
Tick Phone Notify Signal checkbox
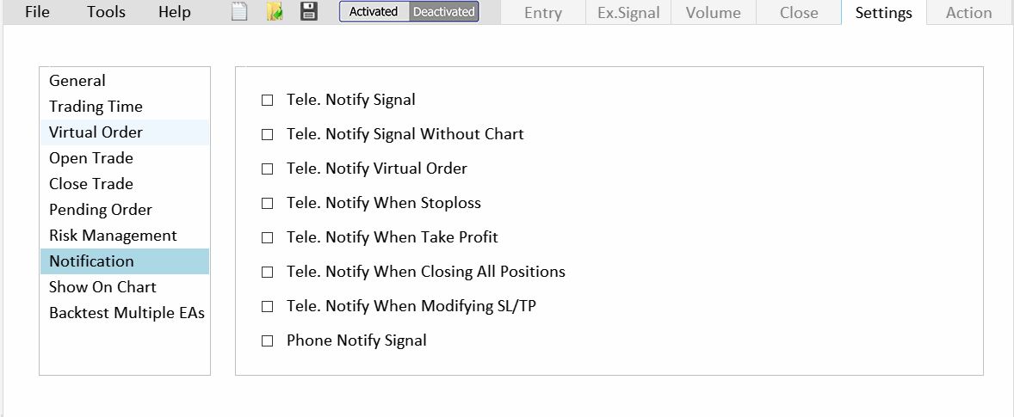(x=267, y=340)
